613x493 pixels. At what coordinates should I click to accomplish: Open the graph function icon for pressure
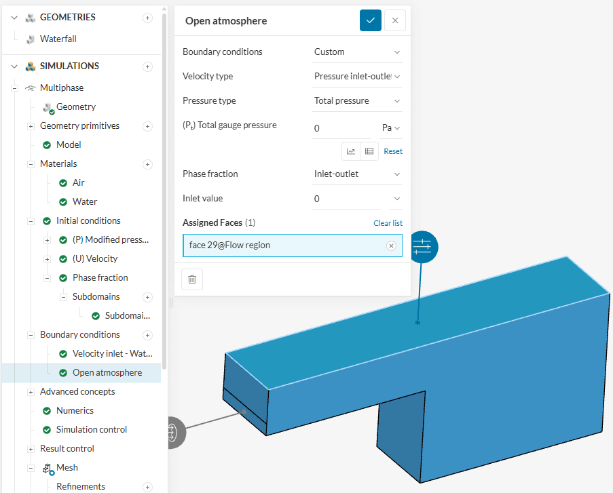tap(351, 151)
